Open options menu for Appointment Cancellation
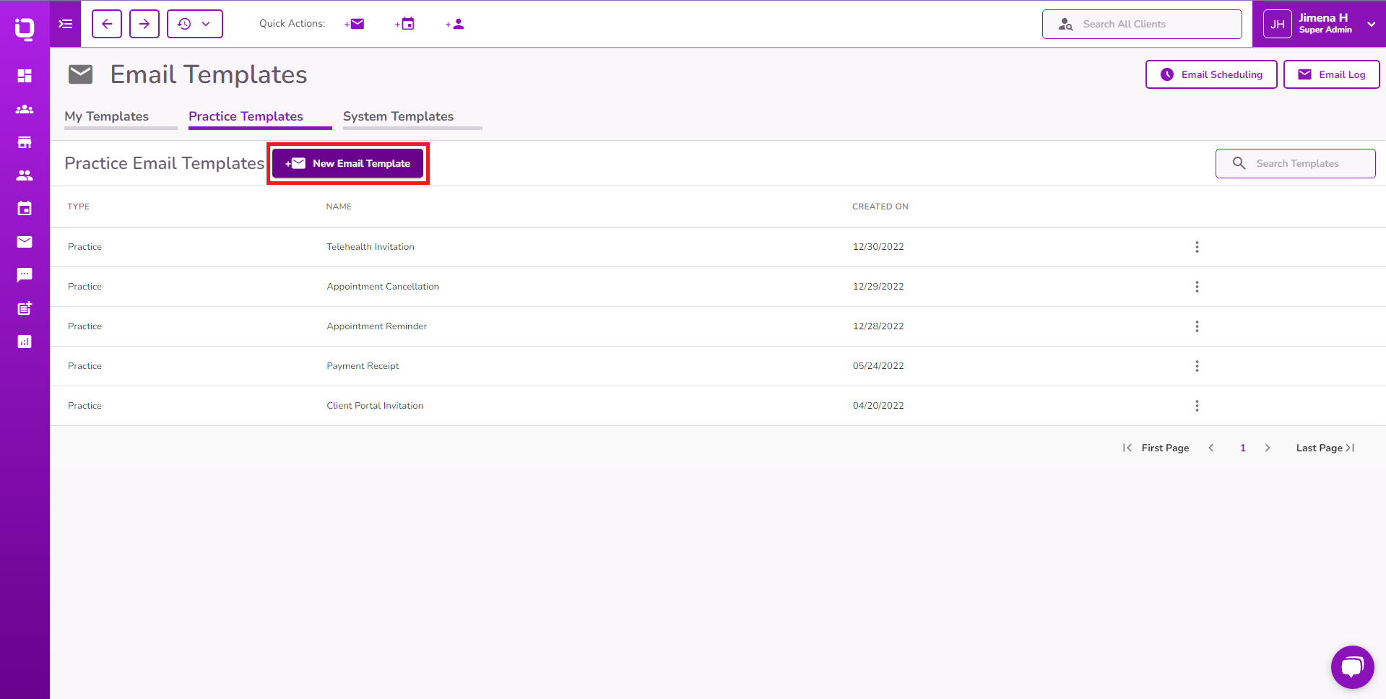The image size is (1386, 699). [x=1197, y=287]
